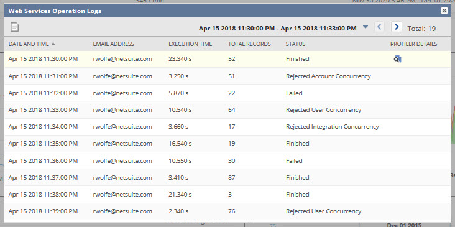Viewport: 455px width, 227px height.
Task: Click Finished status in the 11:35:00 PM row
Action: pos(298,144)
